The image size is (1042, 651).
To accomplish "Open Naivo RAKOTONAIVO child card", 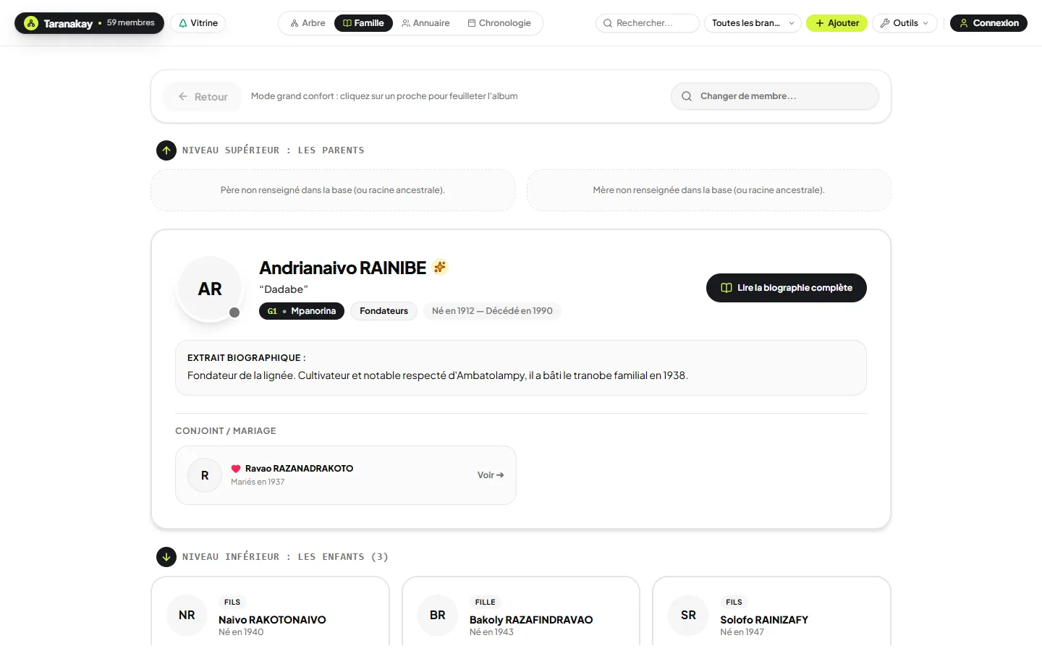I will [x=270, y=612].
